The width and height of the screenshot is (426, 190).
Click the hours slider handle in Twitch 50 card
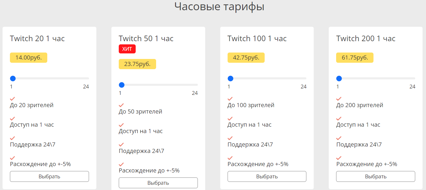tap(122, 85)
